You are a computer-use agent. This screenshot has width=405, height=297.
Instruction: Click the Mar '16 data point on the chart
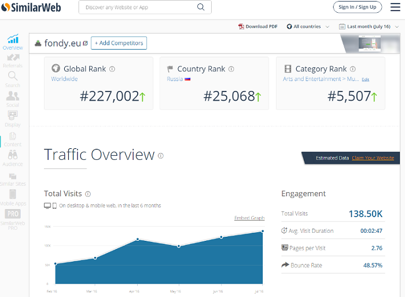(95, 258)
